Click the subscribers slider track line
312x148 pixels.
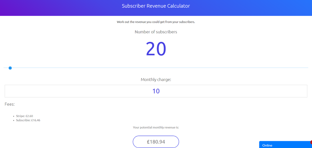[x=156, y=68]
